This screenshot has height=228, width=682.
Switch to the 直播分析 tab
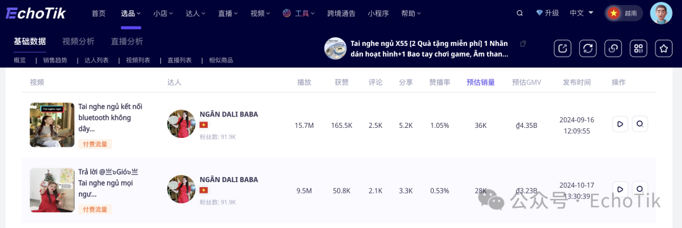point(127,42)
